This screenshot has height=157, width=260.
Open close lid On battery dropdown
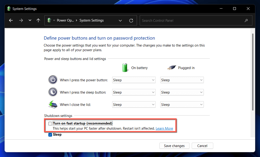tap(134, 104)
